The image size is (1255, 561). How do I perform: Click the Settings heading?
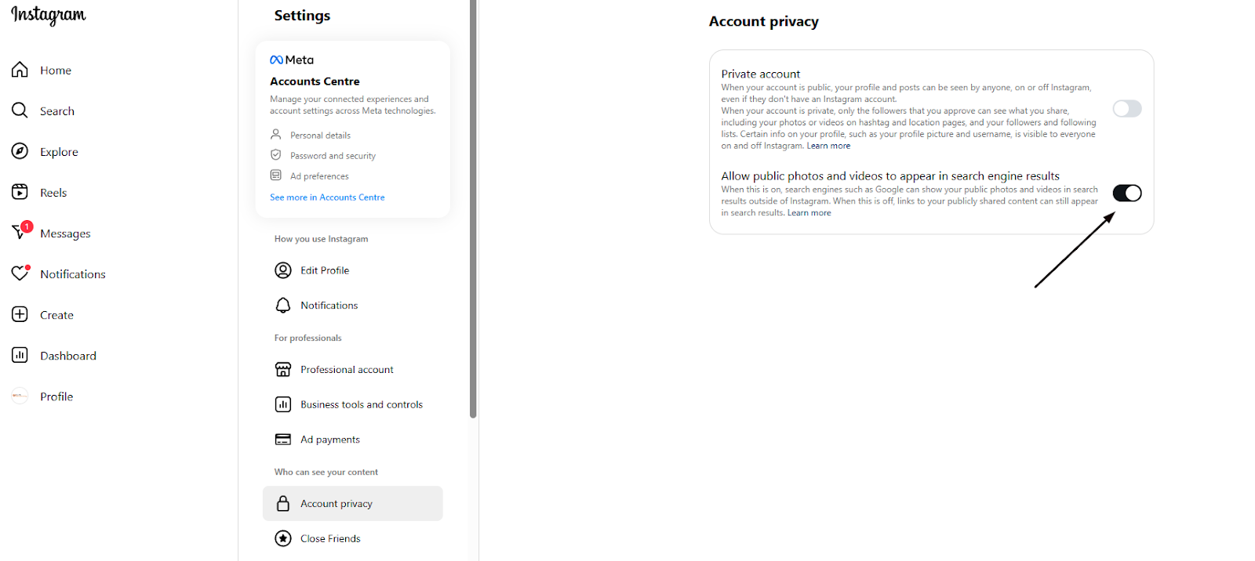(302, 16)
